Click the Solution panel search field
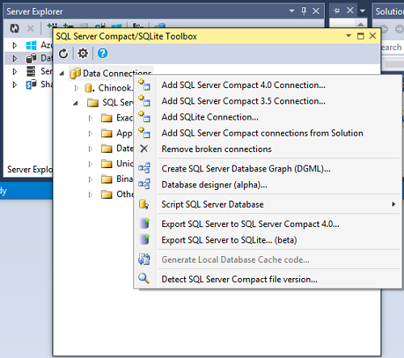The width and height of the screenshot is (404, 358). pyautogui.click(x=392, y=48)
